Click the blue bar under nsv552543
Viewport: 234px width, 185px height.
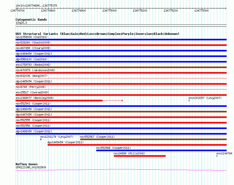pos(121,106)
